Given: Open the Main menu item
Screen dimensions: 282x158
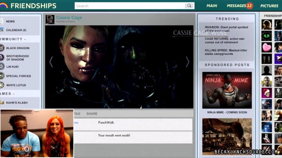Looking at the screenshot, I should point(212,6).
